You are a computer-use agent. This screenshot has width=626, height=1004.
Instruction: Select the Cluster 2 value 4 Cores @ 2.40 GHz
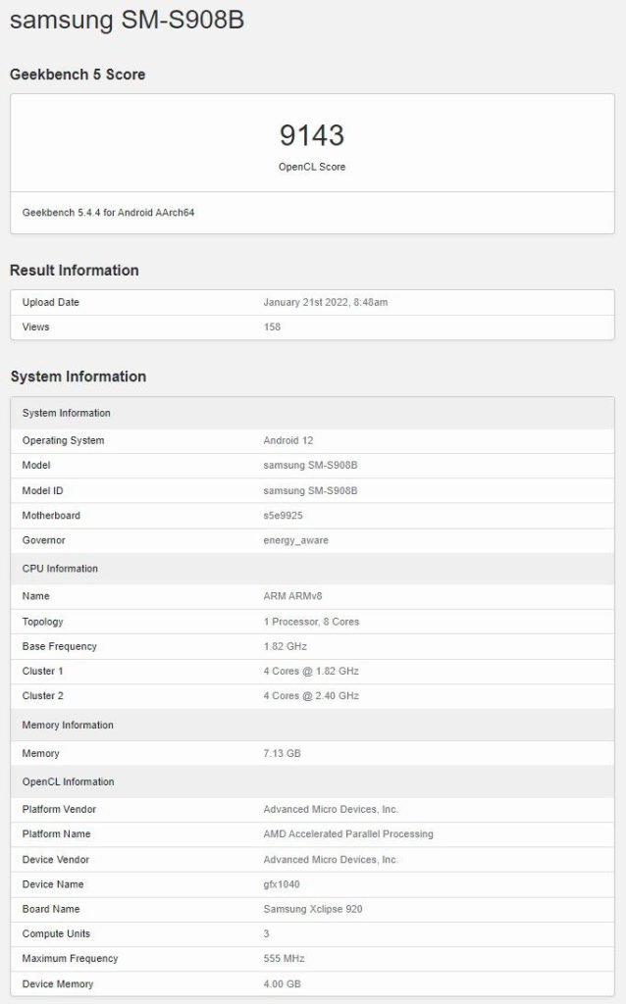[x=311, y=696]
